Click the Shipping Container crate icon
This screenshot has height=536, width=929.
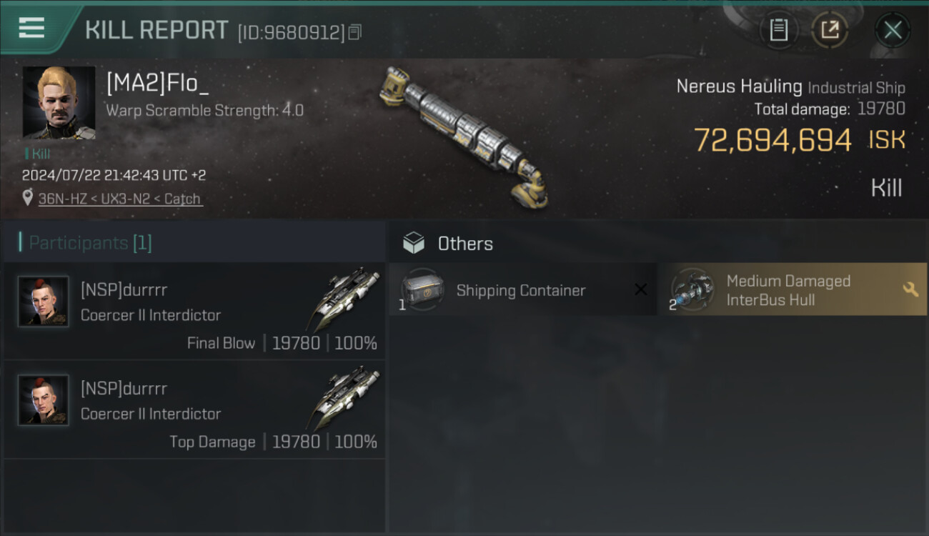(422, 289)
